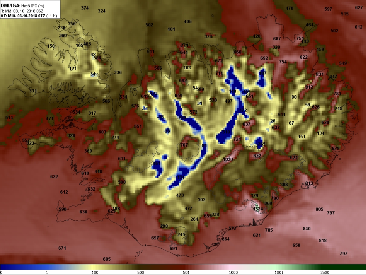Viewport: 366px width, 275px height.
Task: Click the legend label "1001"
Action: click(279, 272)
